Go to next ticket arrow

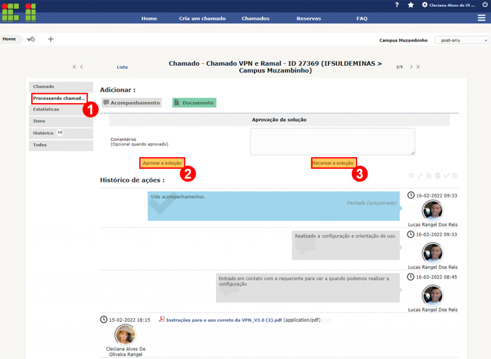point(411,67)
